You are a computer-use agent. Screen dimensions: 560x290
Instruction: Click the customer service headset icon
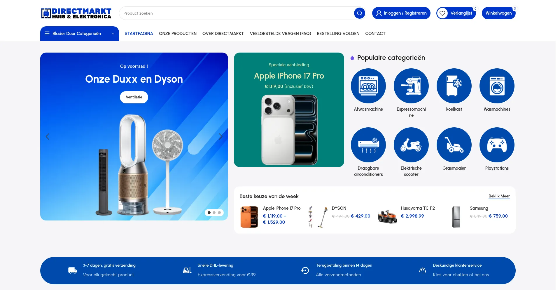tap(423, 270)
